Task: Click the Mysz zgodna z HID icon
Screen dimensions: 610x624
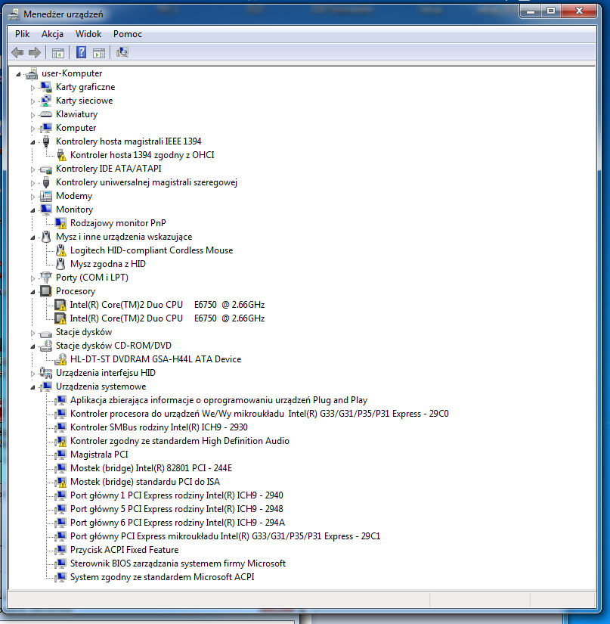Action: point(60,264)
